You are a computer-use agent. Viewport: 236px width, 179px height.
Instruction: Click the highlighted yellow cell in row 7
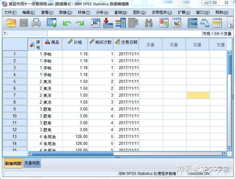tap(198, 95)
